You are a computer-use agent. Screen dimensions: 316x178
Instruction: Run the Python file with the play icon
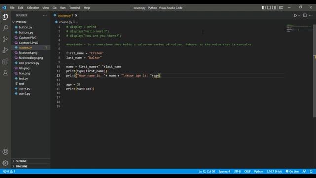coord(295,15)
